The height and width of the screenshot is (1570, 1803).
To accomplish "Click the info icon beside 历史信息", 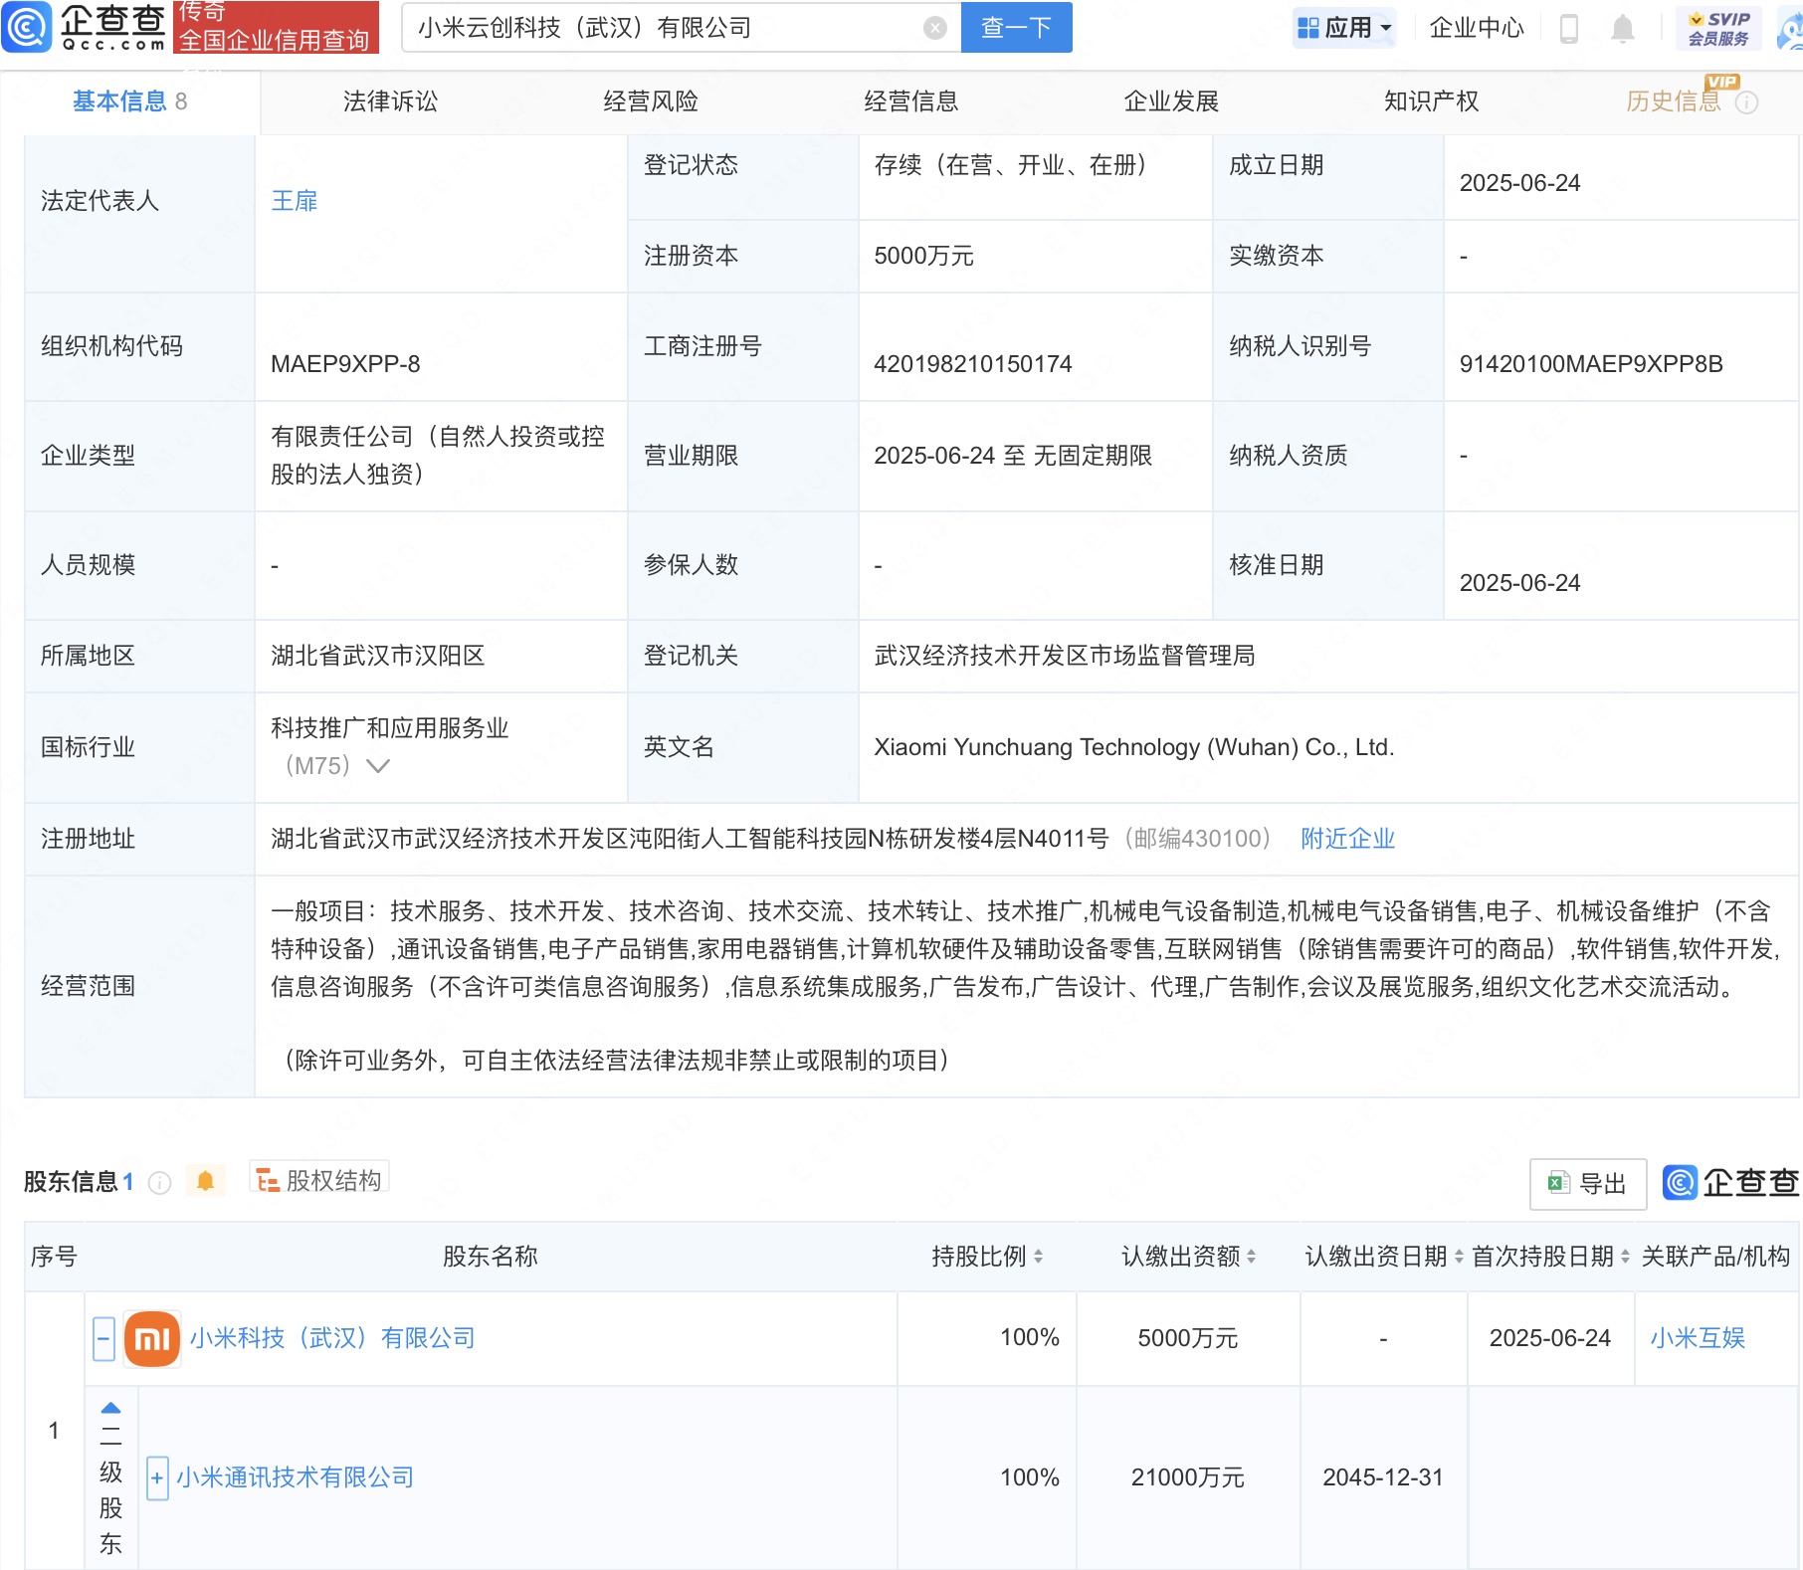I will coord(1746,102).
